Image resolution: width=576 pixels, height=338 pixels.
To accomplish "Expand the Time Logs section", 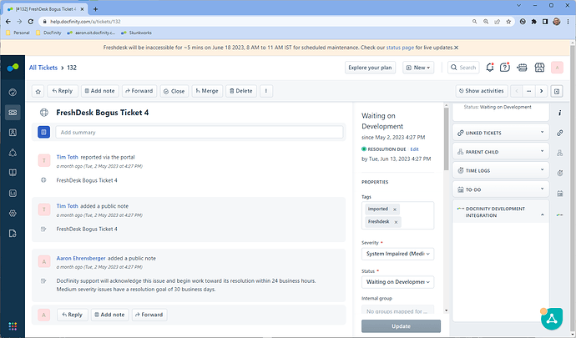I will [501, 170].
